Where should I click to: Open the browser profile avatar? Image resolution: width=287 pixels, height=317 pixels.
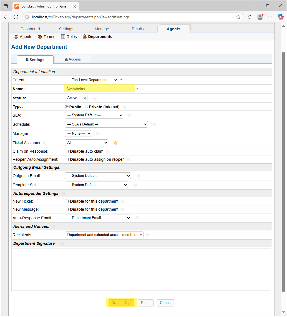click(260, 17)
